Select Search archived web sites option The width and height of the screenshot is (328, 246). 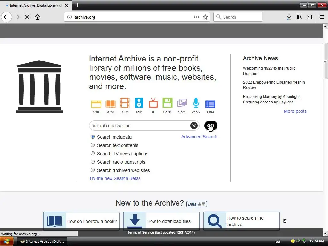coord(93,170)
